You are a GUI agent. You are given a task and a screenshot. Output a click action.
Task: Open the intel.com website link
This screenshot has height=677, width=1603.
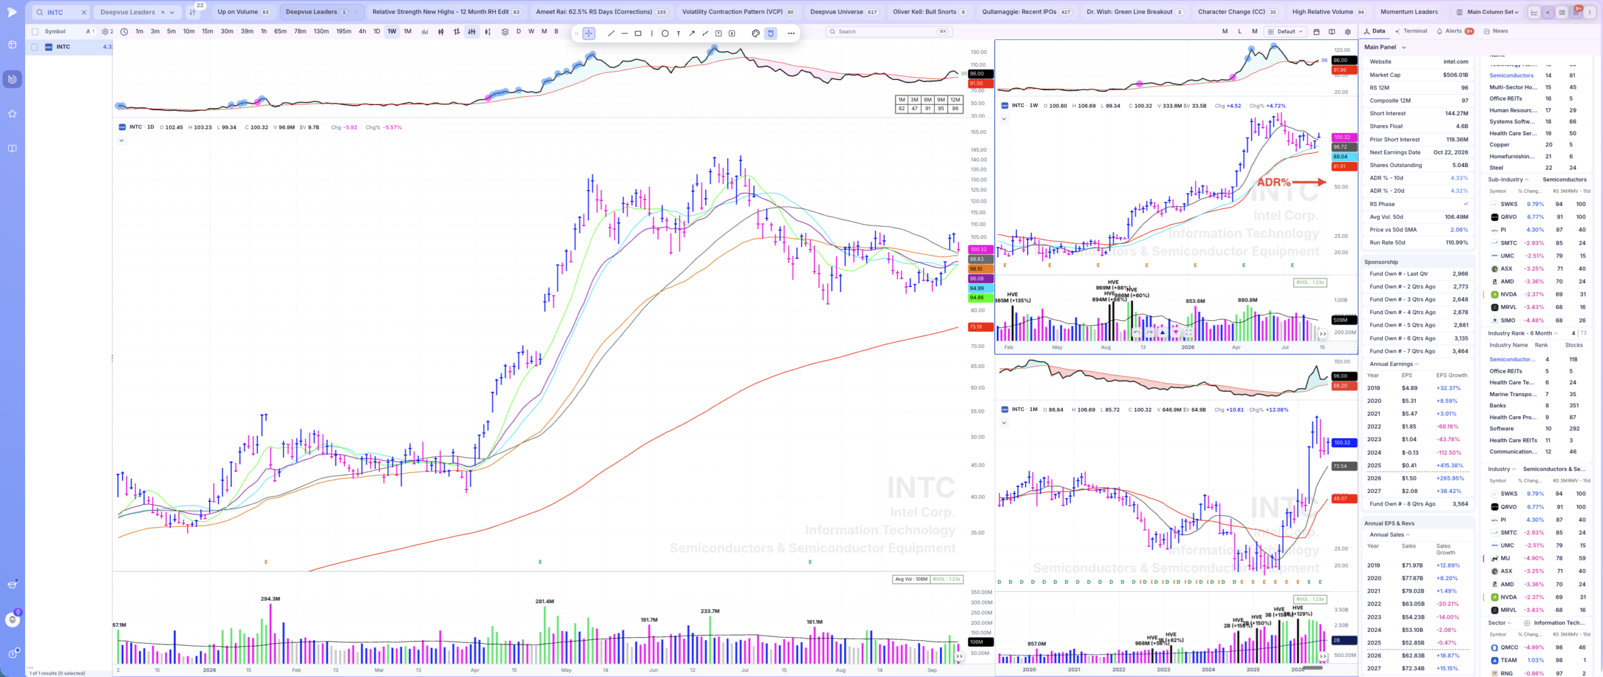[x=1455, y=61]
